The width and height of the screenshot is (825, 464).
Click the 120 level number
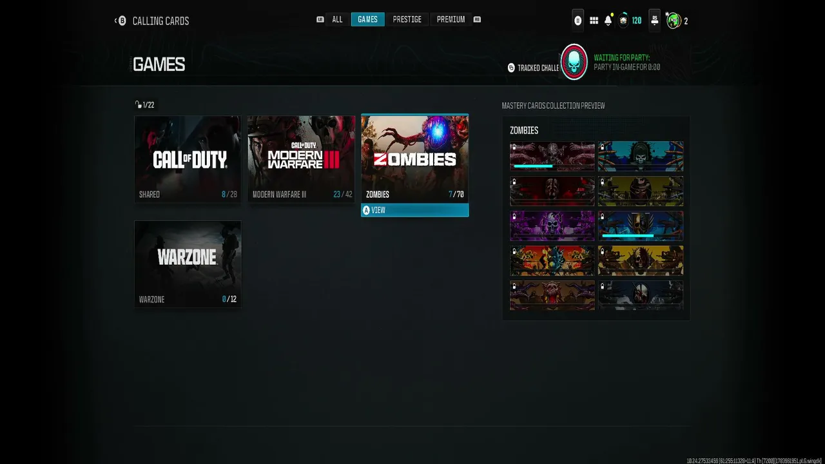click(637, 21)
